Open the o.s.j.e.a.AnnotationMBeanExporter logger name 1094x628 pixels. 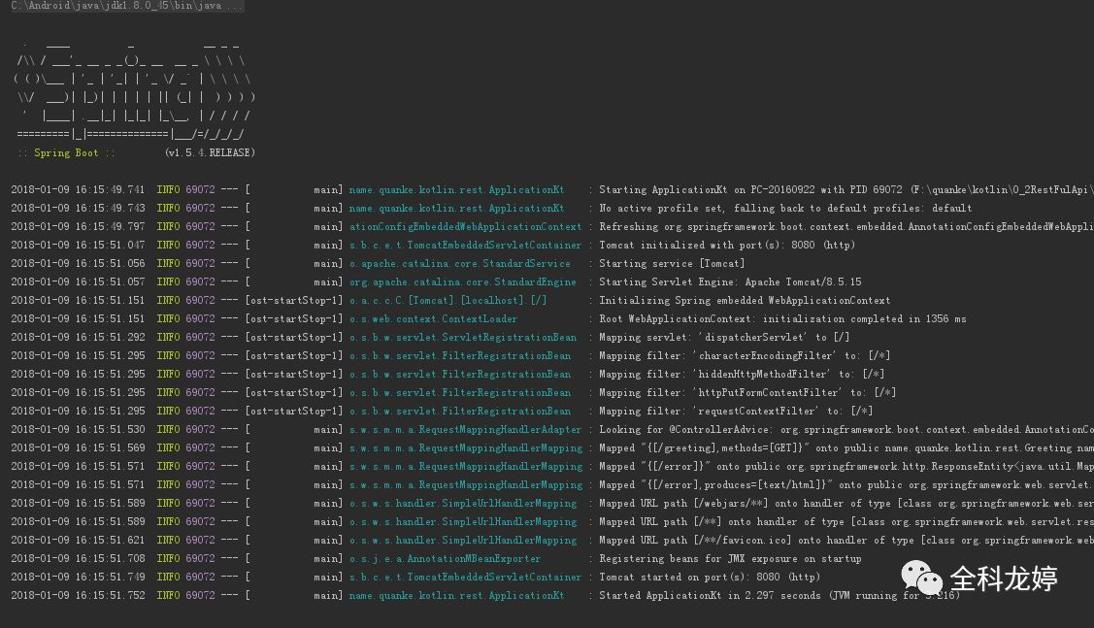point(446,558)
